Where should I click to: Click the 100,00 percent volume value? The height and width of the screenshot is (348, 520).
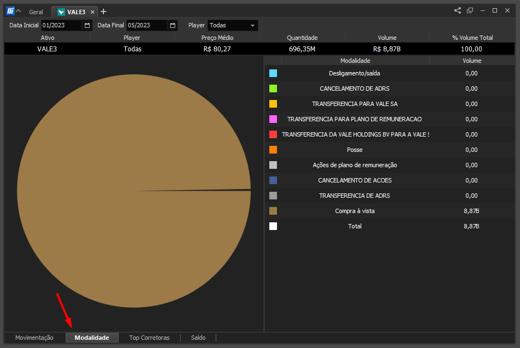[472, 49]
